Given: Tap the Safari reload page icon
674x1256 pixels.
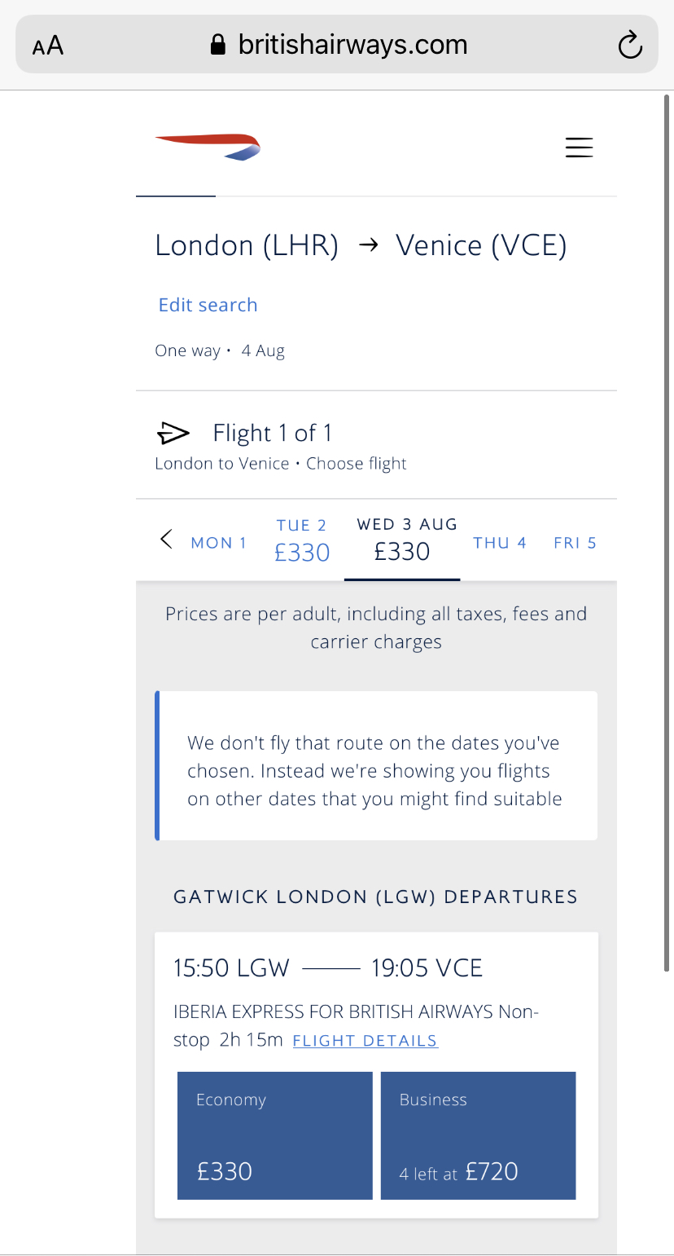Looking at the screenshot, I should click(630, 45).
